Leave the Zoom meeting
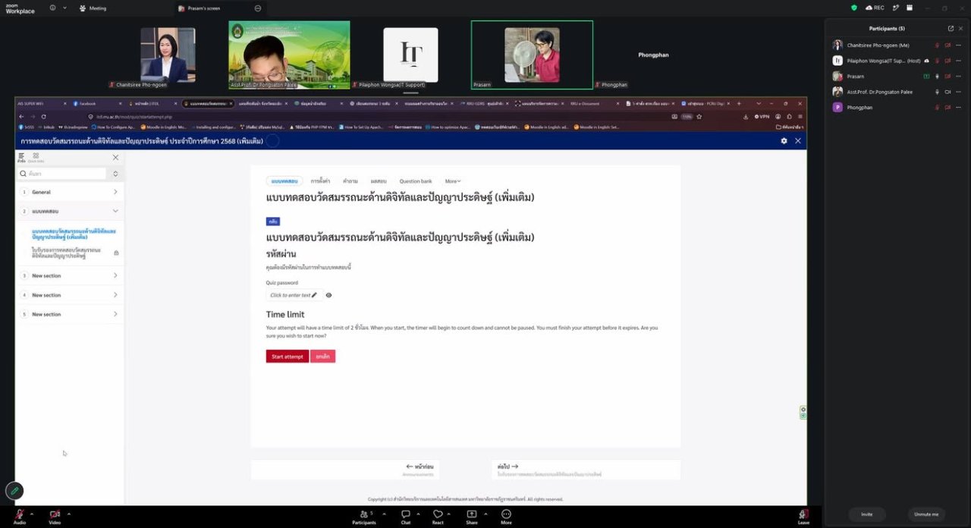This screenshot has height=528, width=971. click(803, 517)
